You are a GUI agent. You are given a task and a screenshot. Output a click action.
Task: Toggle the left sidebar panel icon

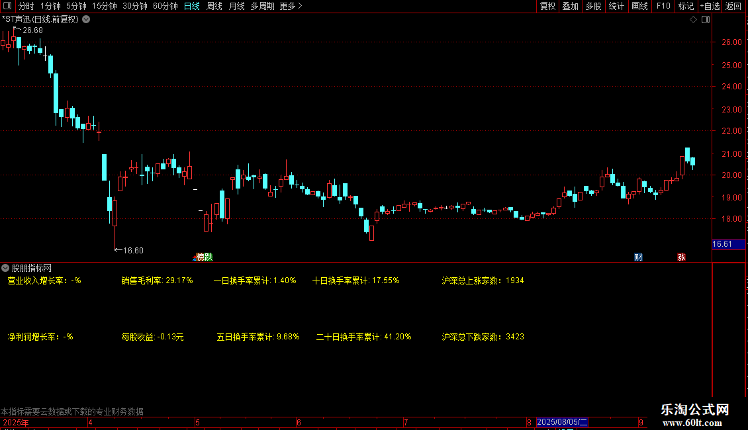click(7, 6)
